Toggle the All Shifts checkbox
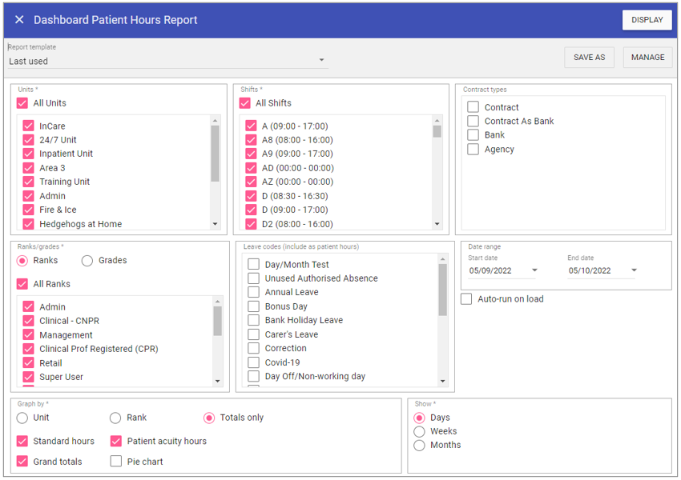The width and height of the screenshot is (681, 480). coord(245,103)
